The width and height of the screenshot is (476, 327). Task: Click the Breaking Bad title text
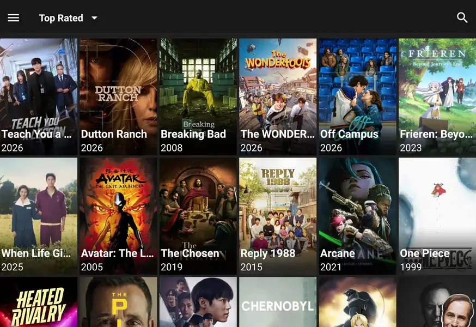pyautogui.click(x=193, y=134)
